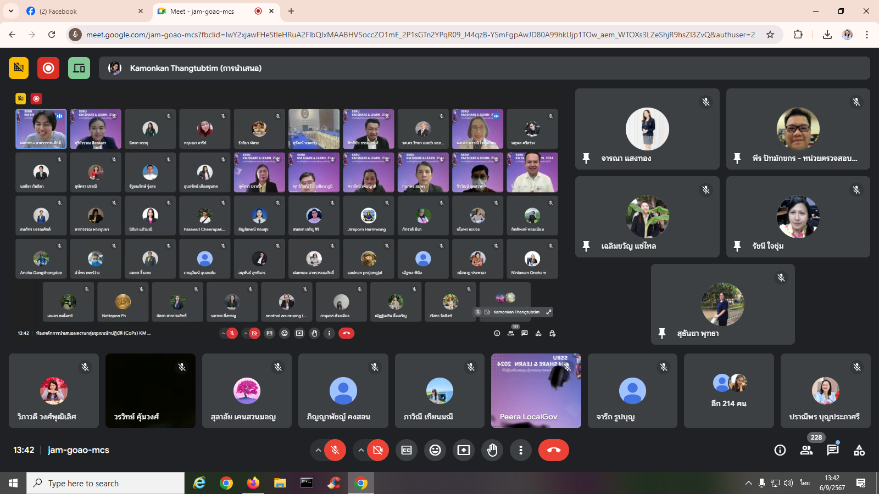Image resolution: width=879 pixels, height=494 pixels.
Task: Switch to the Facebook tab
Action: click(x=82, y=11)
